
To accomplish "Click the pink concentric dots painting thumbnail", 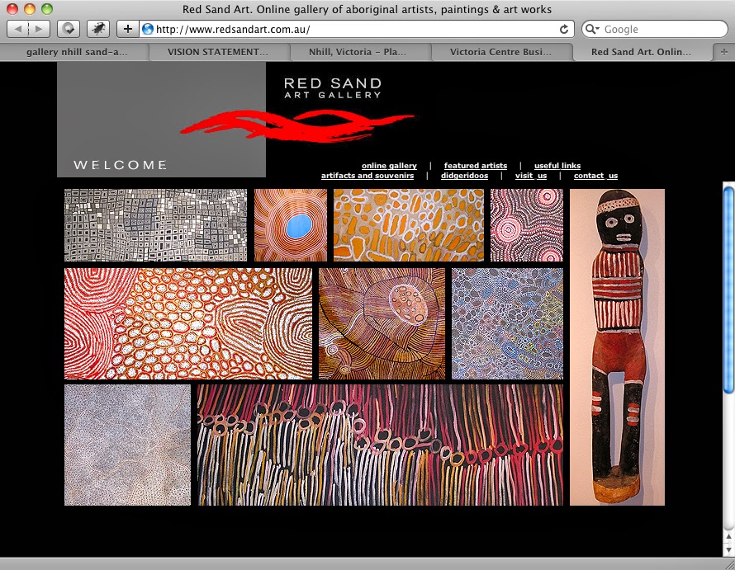I will (527, 225).
